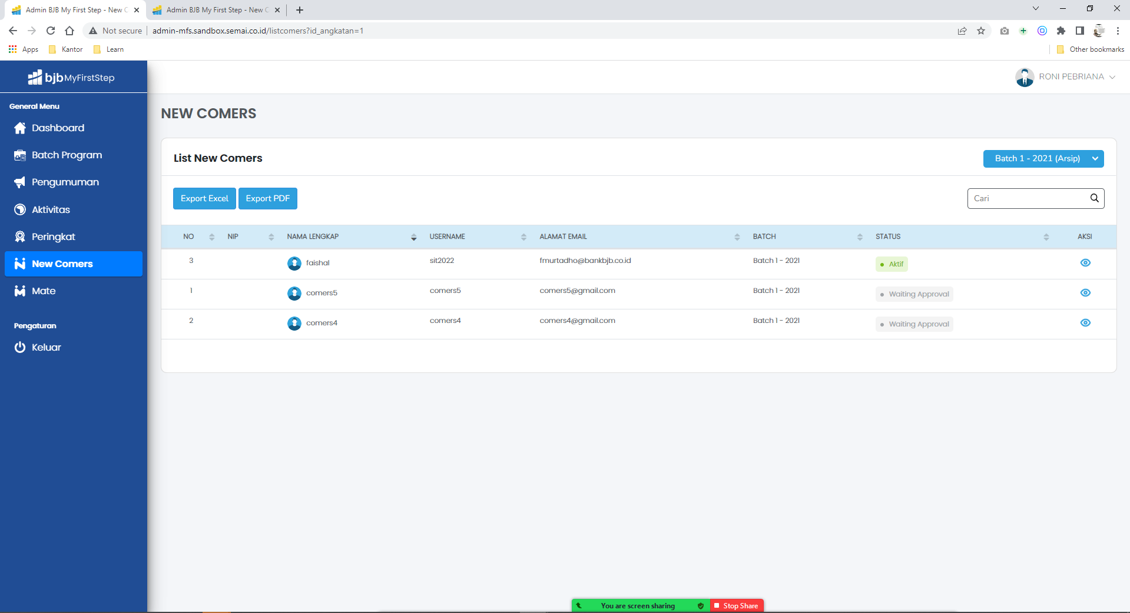
Task: Click the Mate sidebar icon
Action: click(x=20, y=291)
